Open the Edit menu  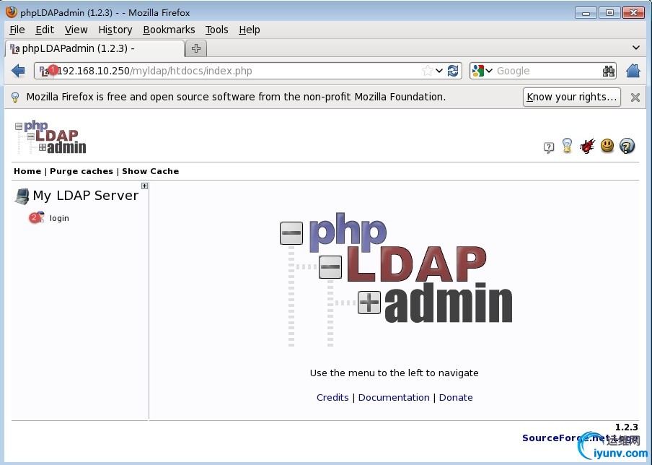[45, 30]
